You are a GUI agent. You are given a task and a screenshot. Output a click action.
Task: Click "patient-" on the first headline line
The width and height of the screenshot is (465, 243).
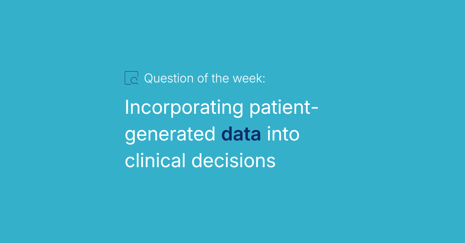[x=283, y=108]
